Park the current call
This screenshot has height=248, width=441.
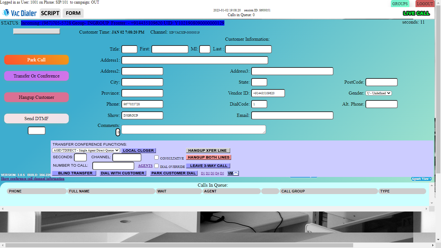(36, 60)
